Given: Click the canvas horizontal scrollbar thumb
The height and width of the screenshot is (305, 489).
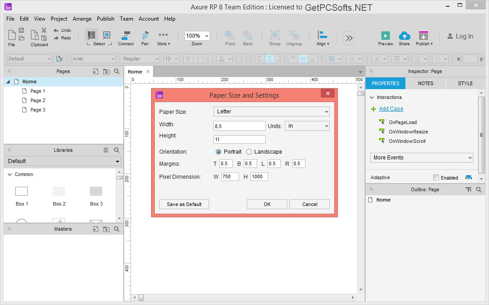Looking at the screenshot, I should coord(141,297).
